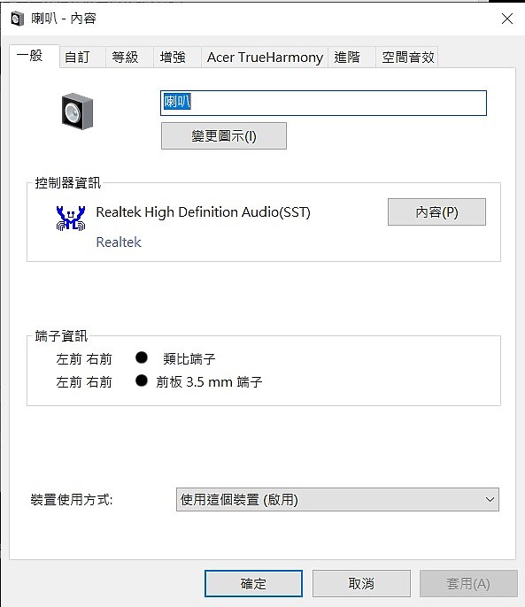Click the black jack dot beside 前板 3.5 mm 端子
The height and width of the screenshot is (607, 525).
pyautogui.click(x=142, y=380)
